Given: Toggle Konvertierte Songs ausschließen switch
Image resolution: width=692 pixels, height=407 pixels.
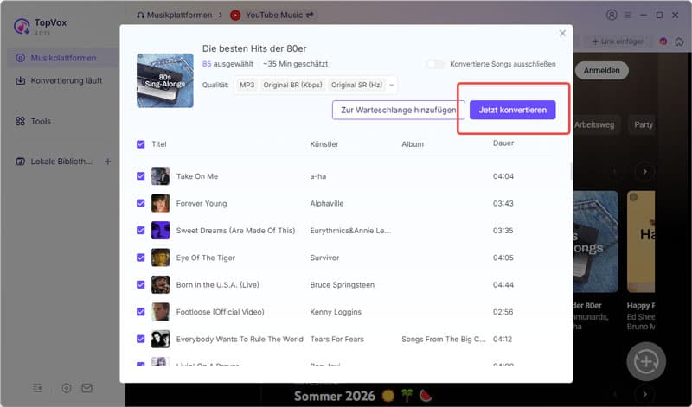Looking at the screenshot, I should pos(436,64).
